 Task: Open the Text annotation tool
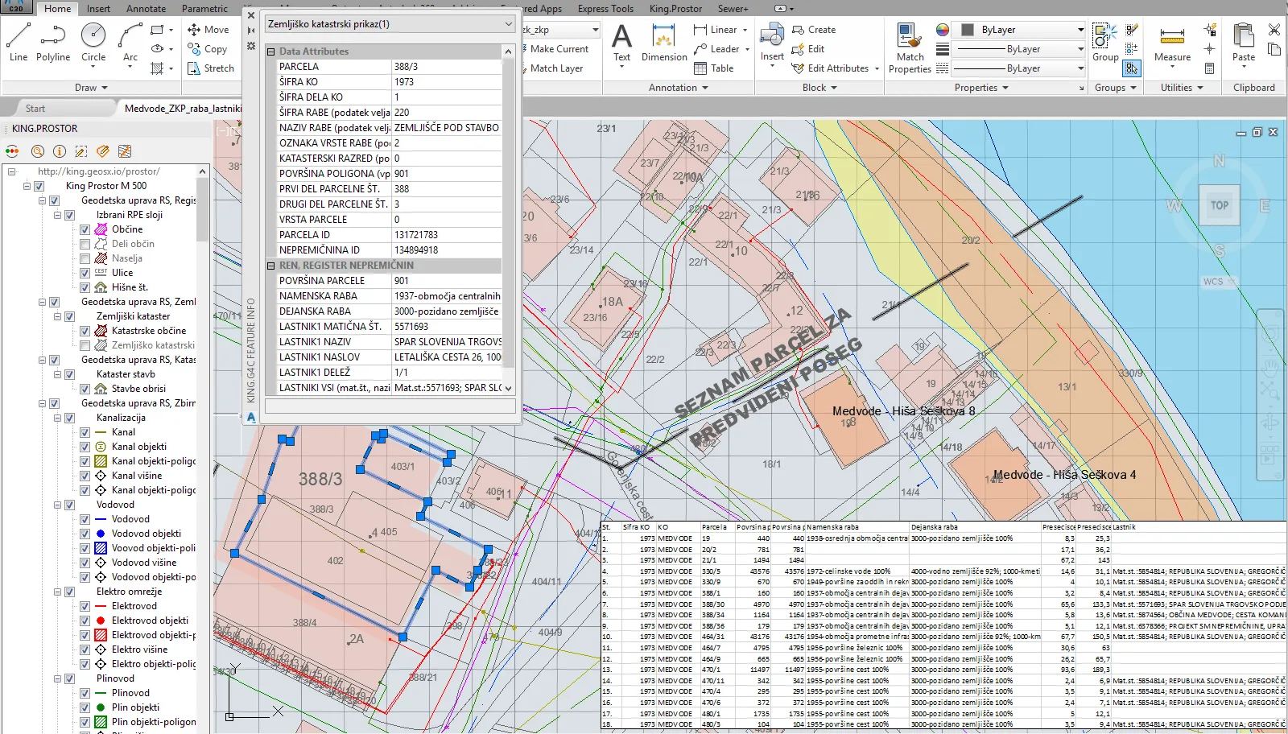pyautogui.click(x=621, y=37)
